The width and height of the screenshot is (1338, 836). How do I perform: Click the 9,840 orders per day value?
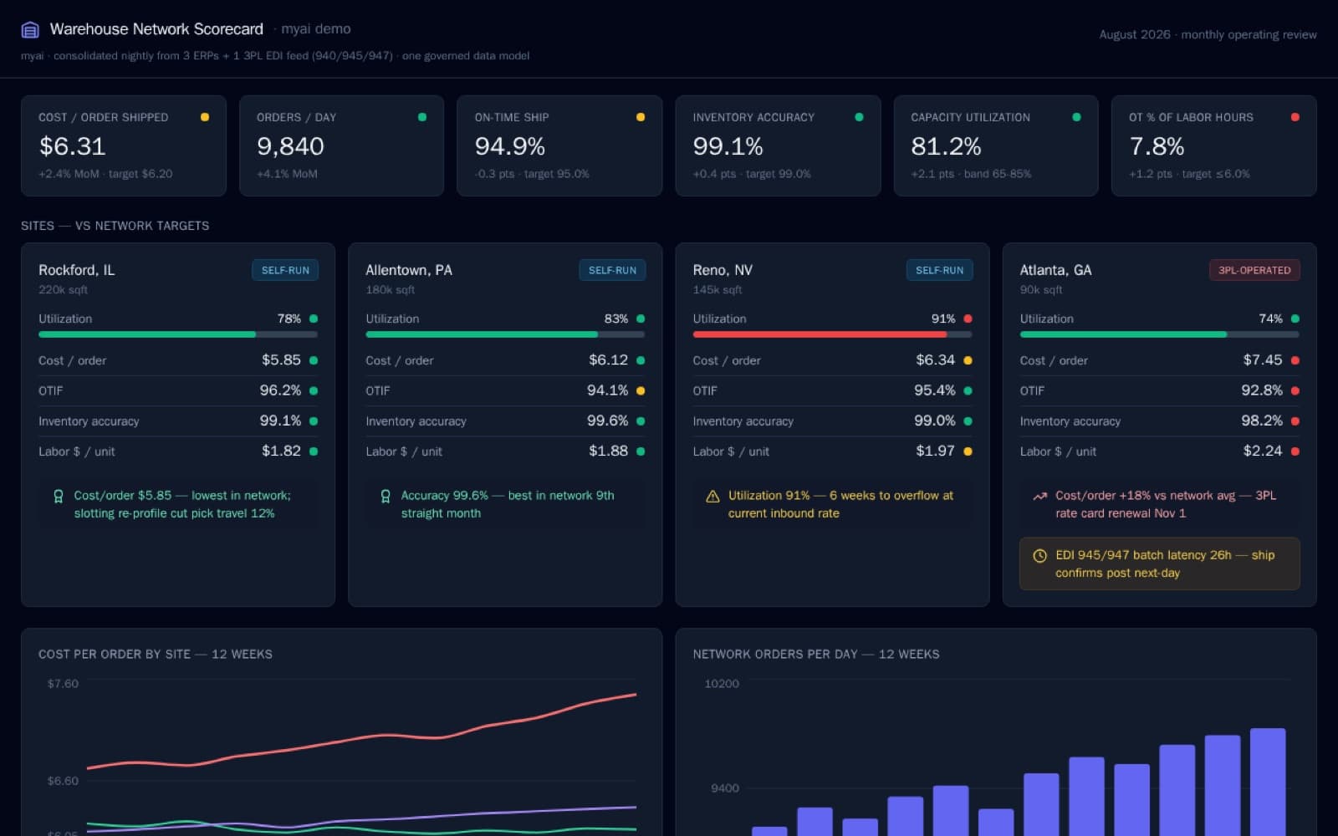click(290, 146)
